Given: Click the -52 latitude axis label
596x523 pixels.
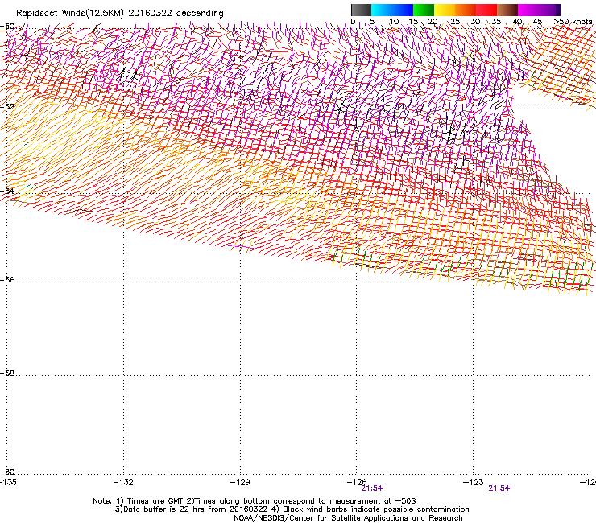Looking at the screenshot, I should (x=7, y=107).
